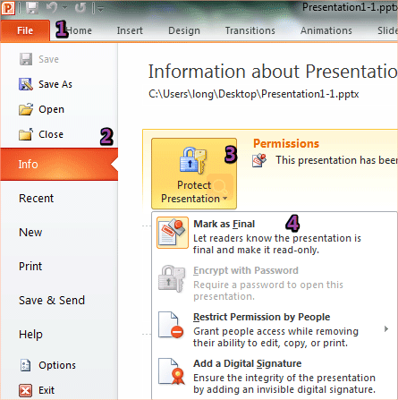
Task: Switch to the Design ribbon tab
Action: coord(184,30)
